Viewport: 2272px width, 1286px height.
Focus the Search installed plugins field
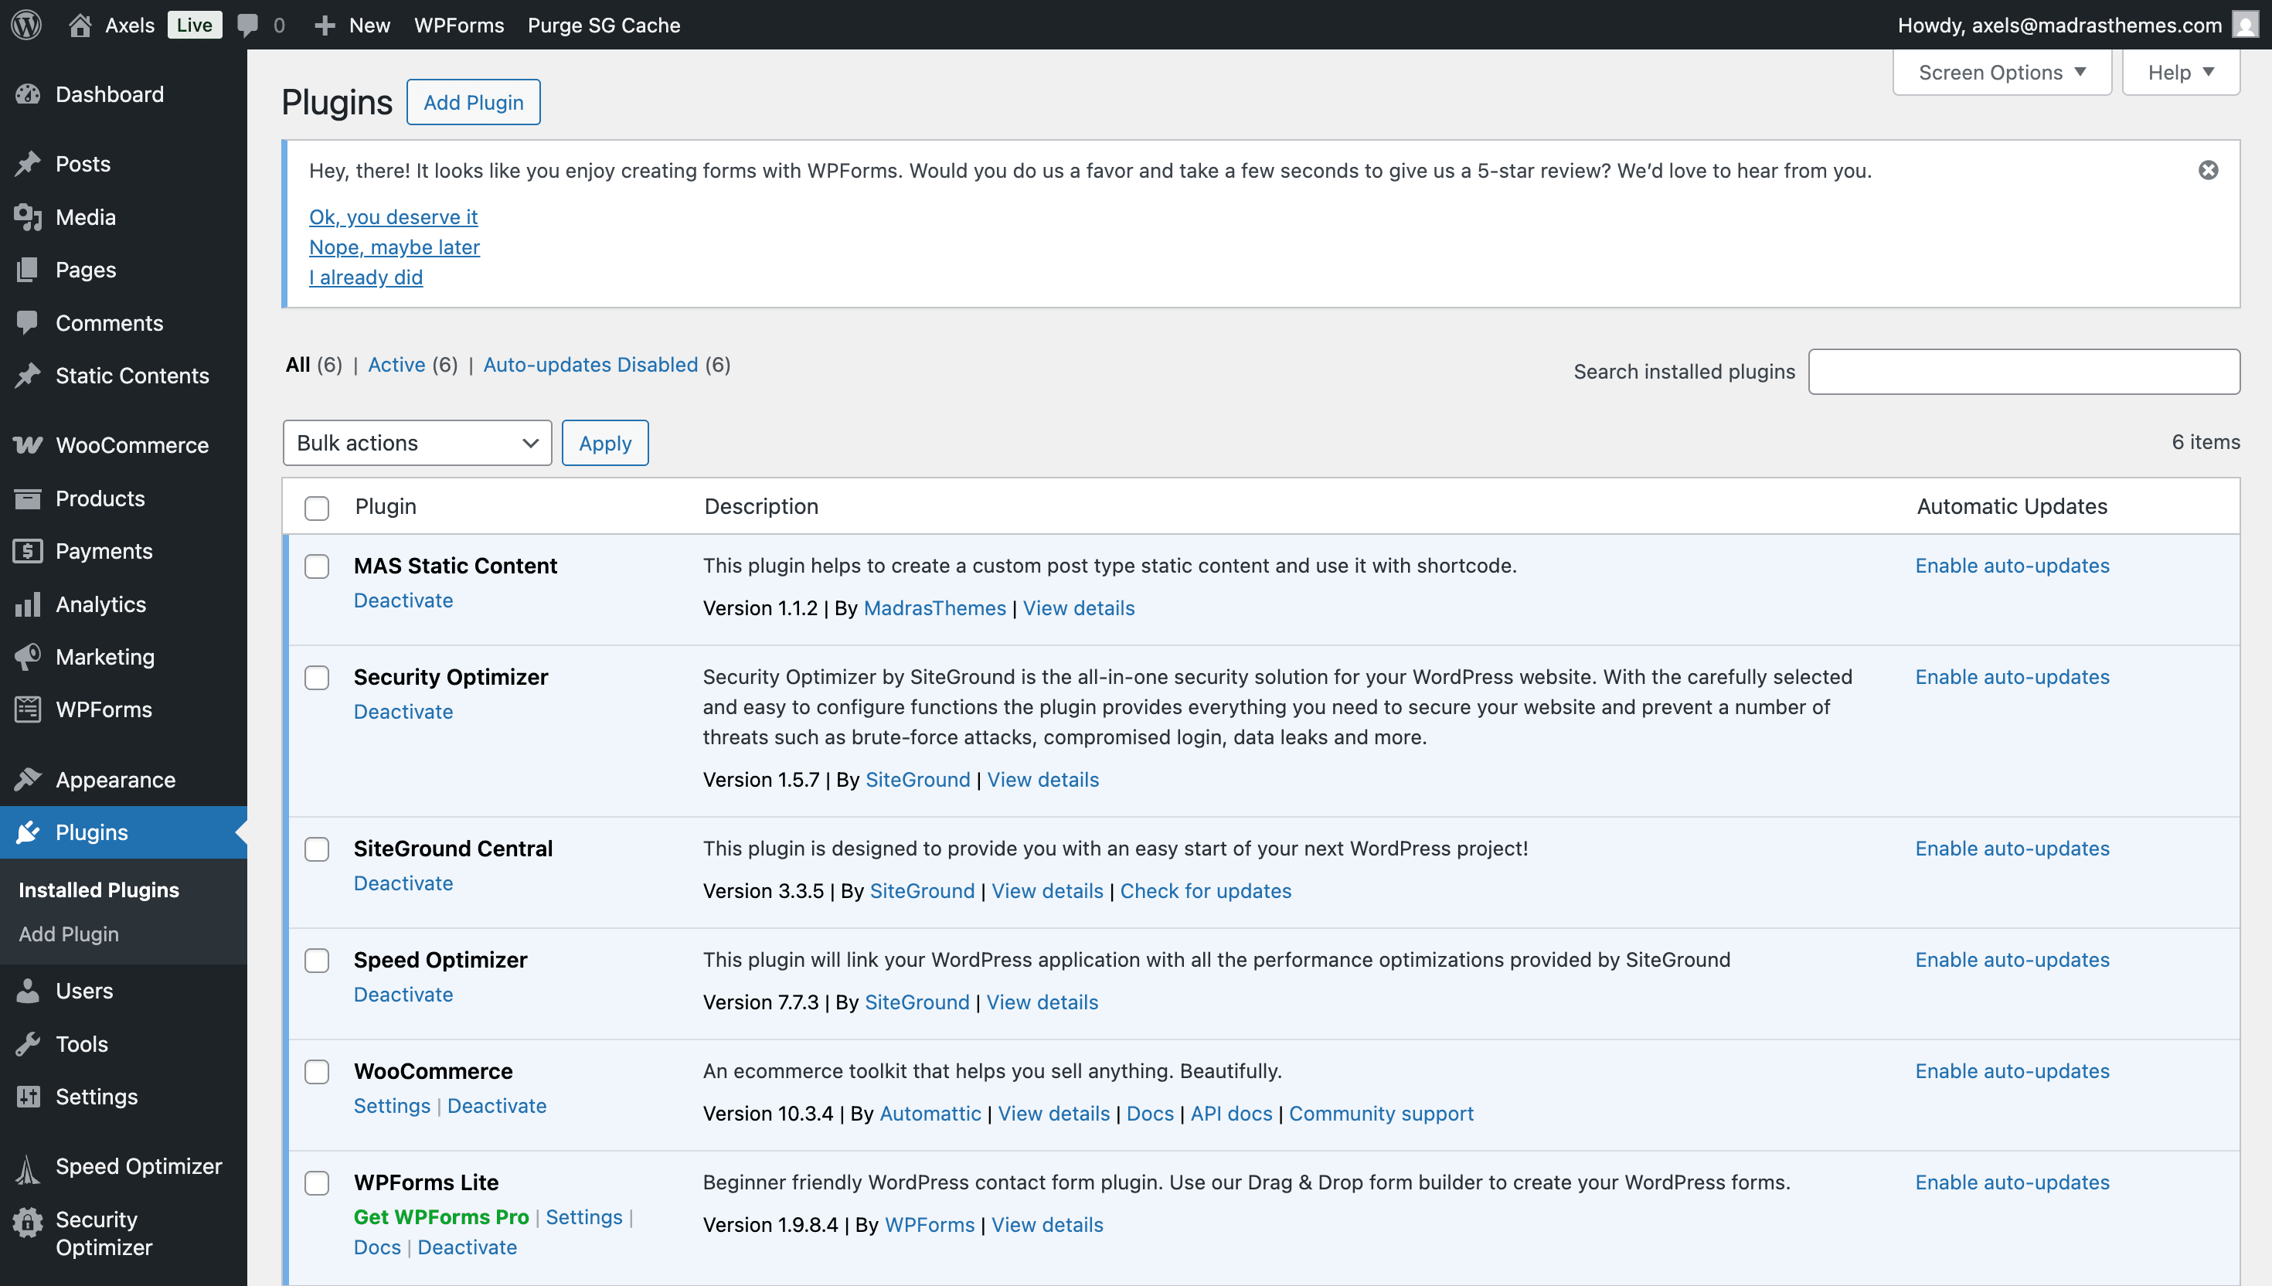2023,372
